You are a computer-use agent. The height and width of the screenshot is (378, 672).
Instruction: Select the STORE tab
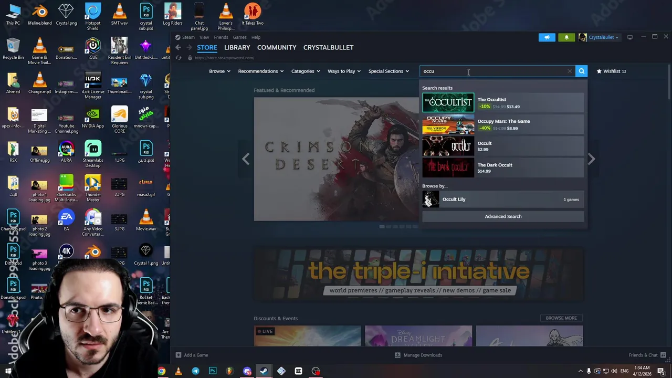pos(207,47)
